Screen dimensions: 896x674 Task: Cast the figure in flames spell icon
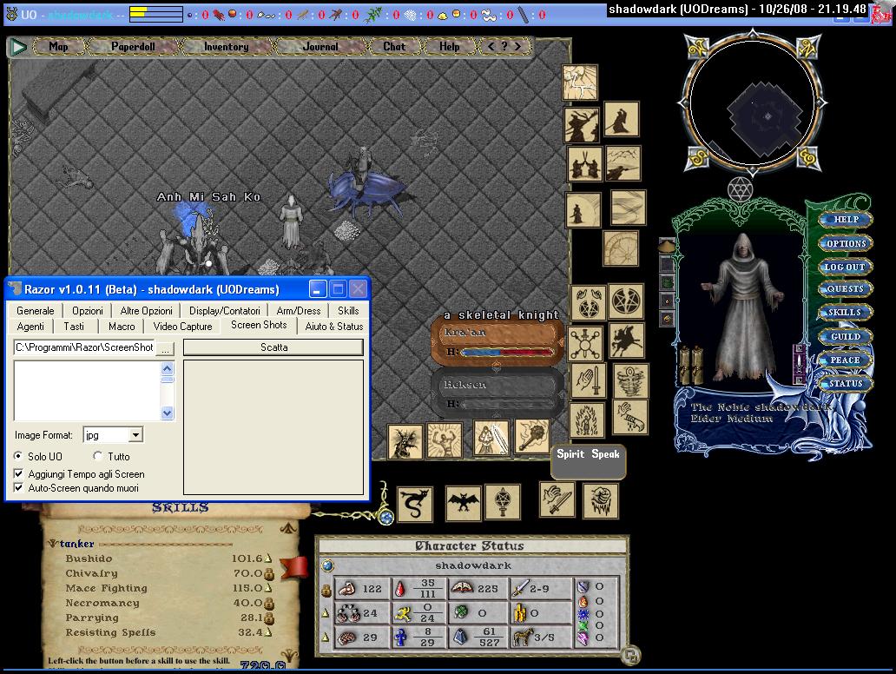click(587, 420)
